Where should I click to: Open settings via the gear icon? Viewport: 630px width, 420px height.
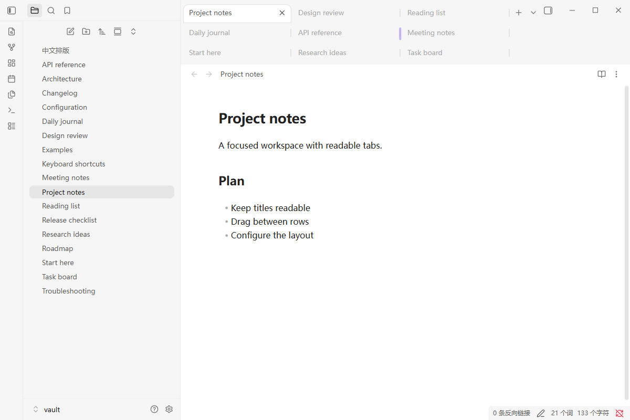(169, 409)
